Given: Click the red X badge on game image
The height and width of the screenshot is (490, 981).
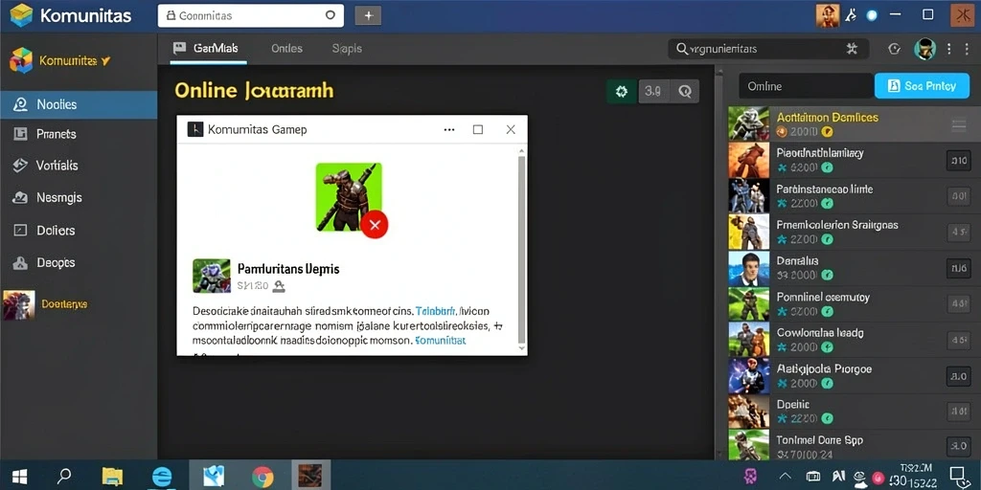Looking at the screenshot, I should pyautogui.click(x=375, y=224).
